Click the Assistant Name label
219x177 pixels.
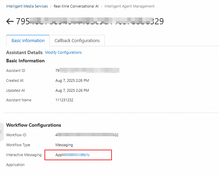19,100
